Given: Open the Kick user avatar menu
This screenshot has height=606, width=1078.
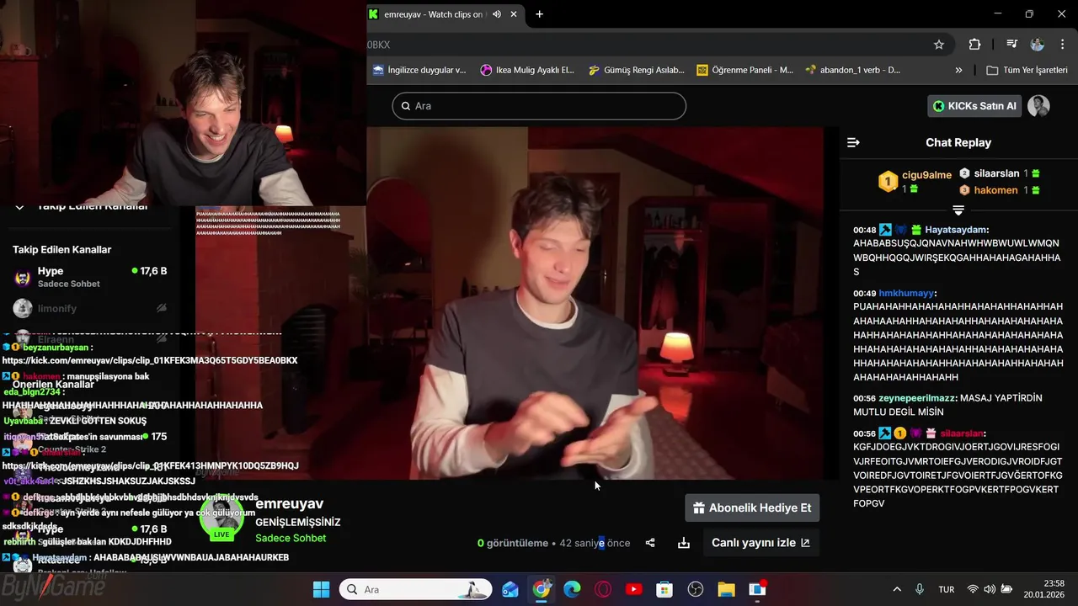Looking at the screenshot, I should tap(1038, 106).
